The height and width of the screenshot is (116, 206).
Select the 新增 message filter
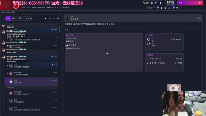[14, 18]
